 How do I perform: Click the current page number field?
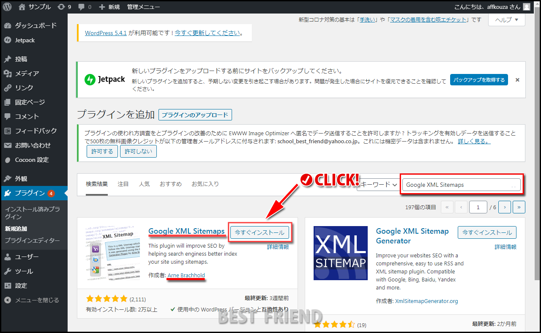478,207
